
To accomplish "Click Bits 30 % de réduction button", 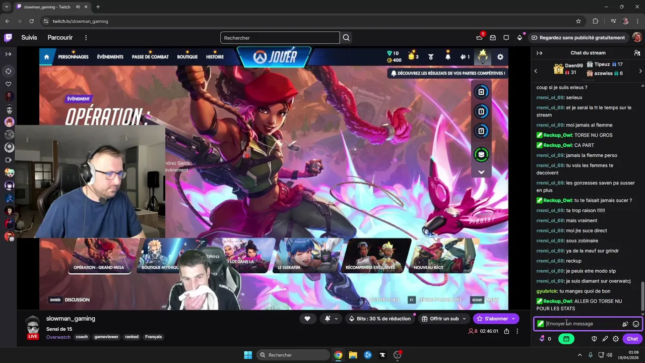I will 380,319.
